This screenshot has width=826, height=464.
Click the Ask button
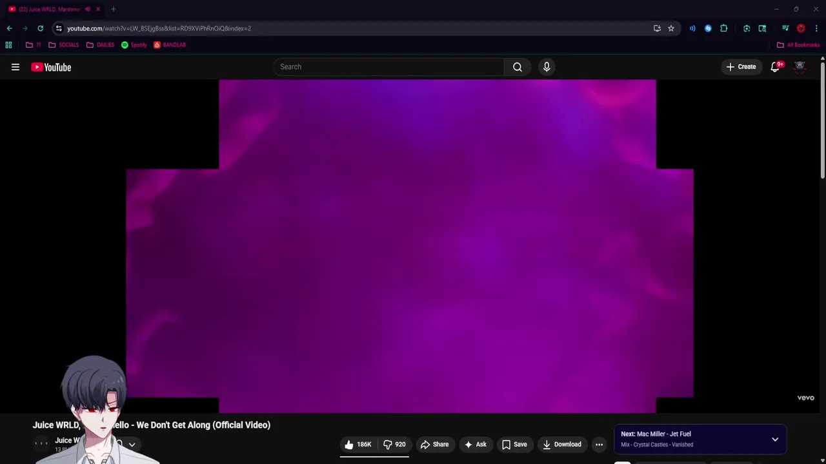pyautogui.click(x=475, y=445)
